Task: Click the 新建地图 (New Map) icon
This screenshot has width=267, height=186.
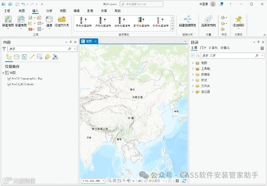Action: 8,19
